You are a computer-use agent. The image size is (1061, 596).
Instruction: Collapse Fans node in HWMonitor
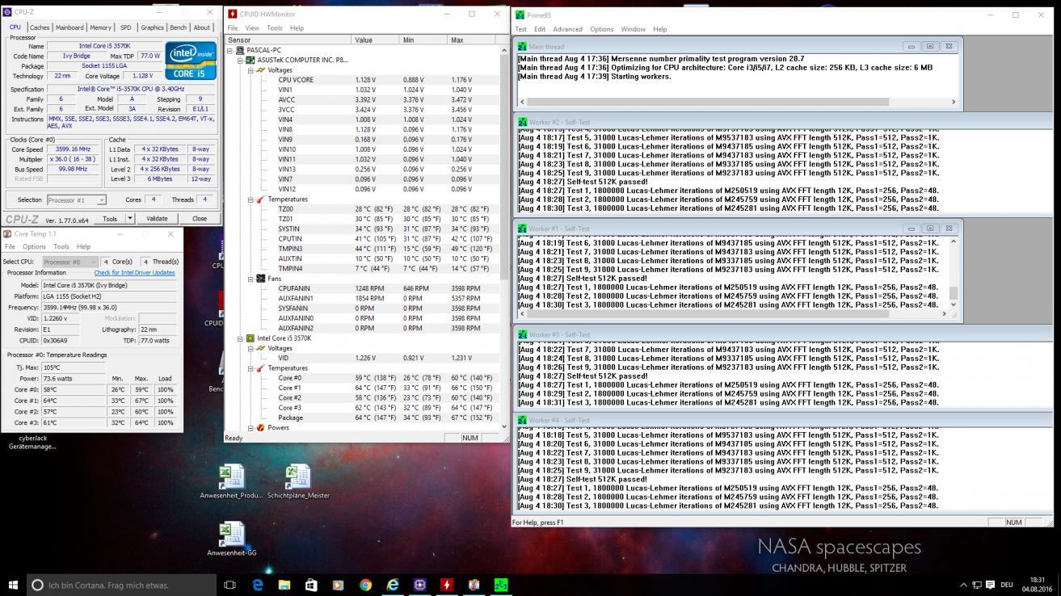pos(250,279)
